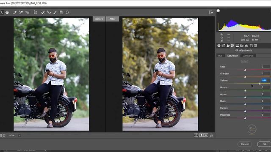Click the Magentas value input field
271x152 pixels.
coord(265,115)
